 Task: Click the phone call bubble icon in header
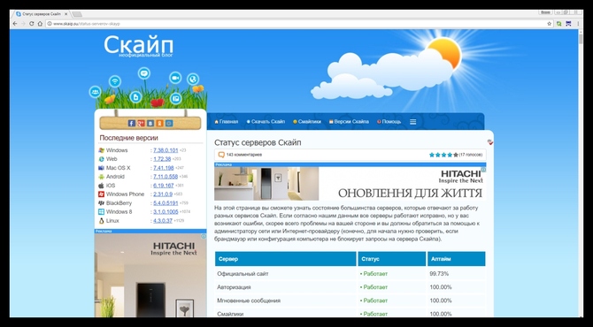pos(193,79)
